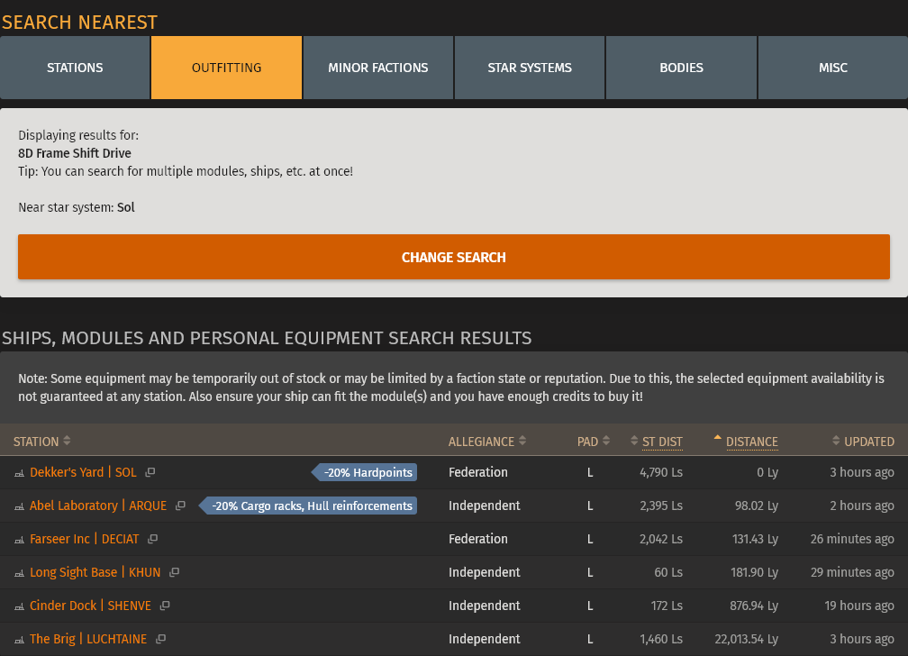Click station type icon beside Long Sight Base
The width and height of the screenshot is (908, 656).
pos(19,574)
